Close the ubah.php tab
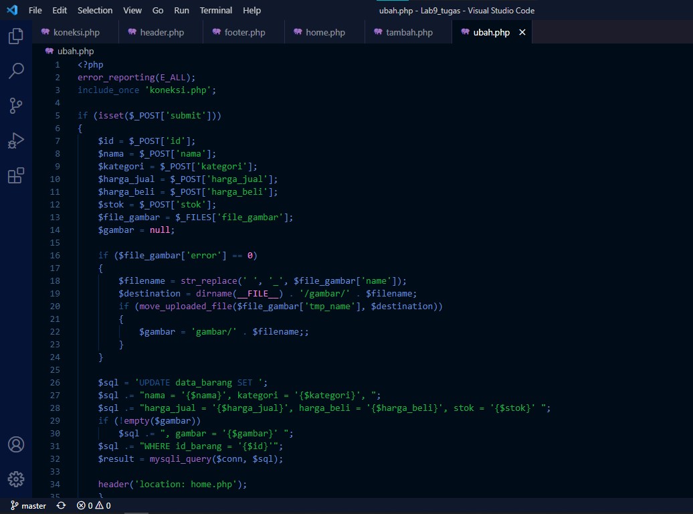This screenshot has height=514, width=693. pos(522,32)
